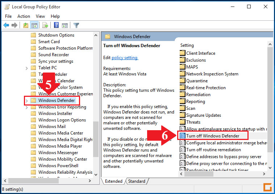
Task: Select Windows Media Player folder
Action: [x=56, y=146]
